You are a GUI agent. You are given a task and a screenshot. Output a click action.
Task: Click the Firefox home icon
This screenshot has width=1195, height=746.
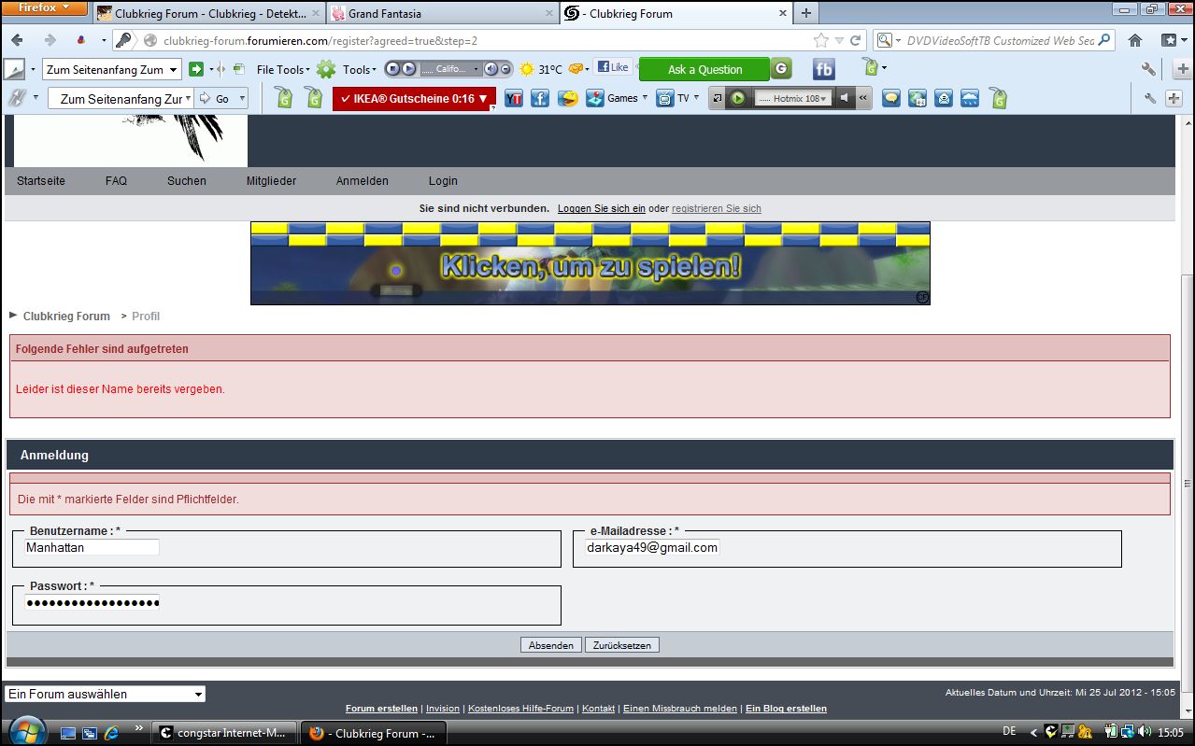click(x=1135, y=40)
